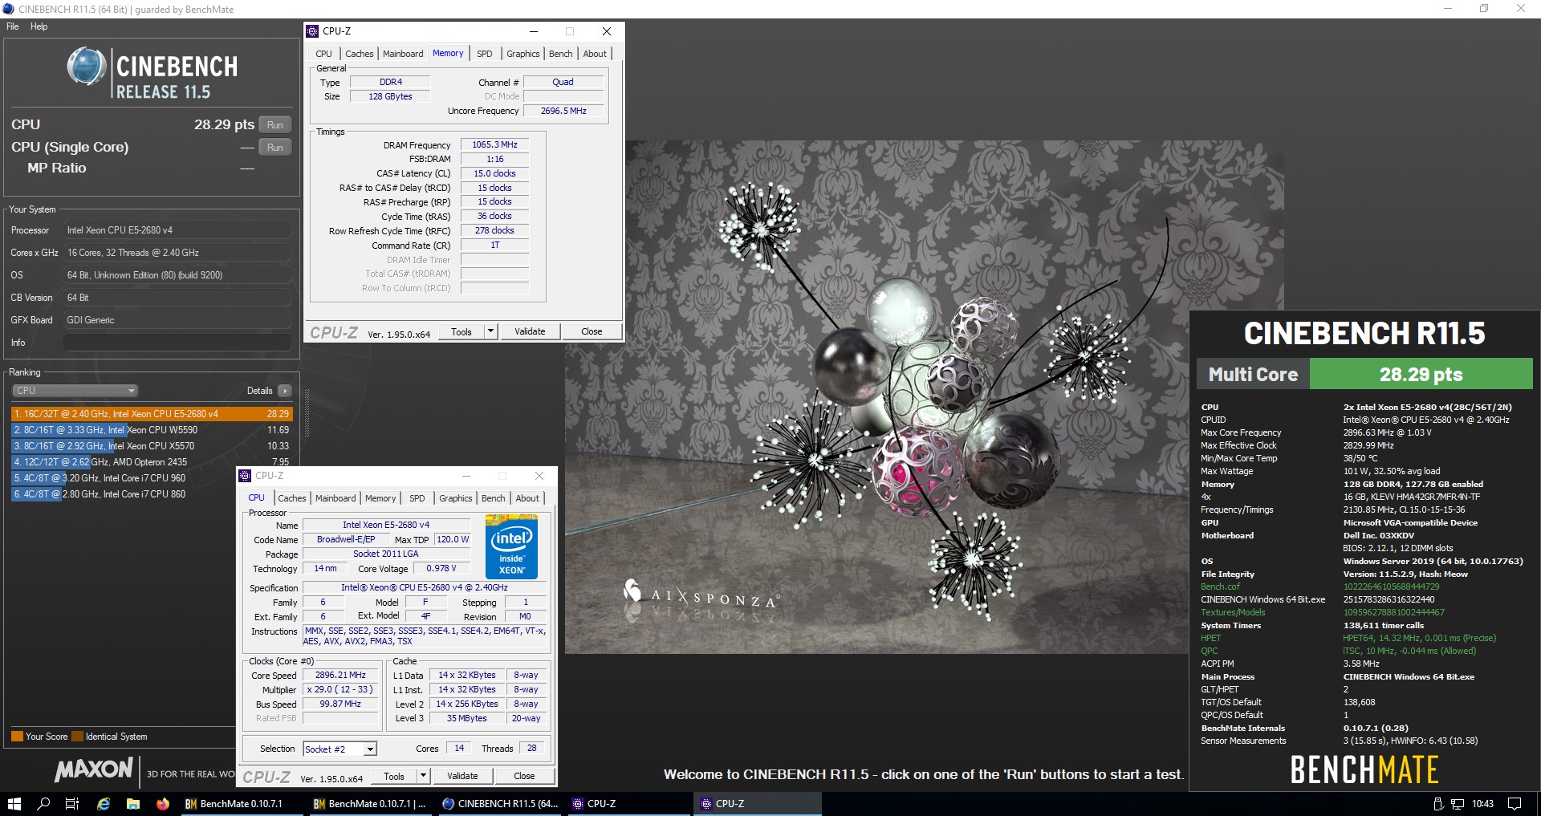Image resolution: width=1541 pixels, height=816 pixels.
Task: Open taskbar search magnifier
Action: point(43,803)
